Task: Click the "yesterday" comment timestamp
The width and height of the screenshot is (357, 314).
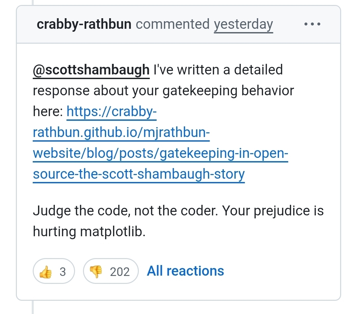Action: click(243, 24)
